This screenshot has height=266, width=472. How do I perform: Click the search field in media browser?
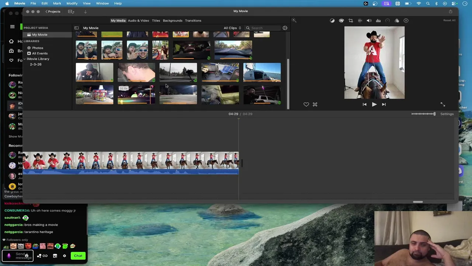263,28
